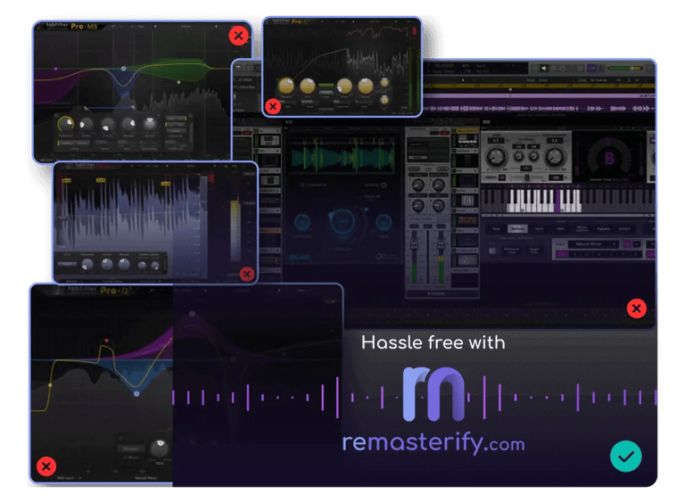Select the blue band node on Pro-MB display

point(124,69)
